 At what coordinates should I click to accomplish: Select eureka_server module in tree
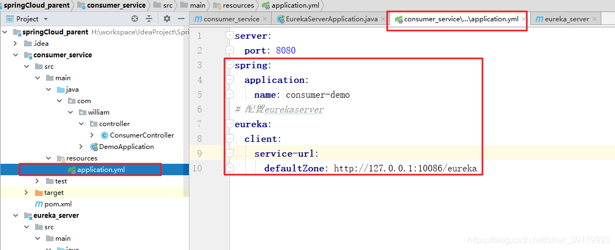[51, 216]
